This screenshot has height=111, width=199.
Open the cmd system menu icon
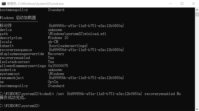click(x=4, y=4)
